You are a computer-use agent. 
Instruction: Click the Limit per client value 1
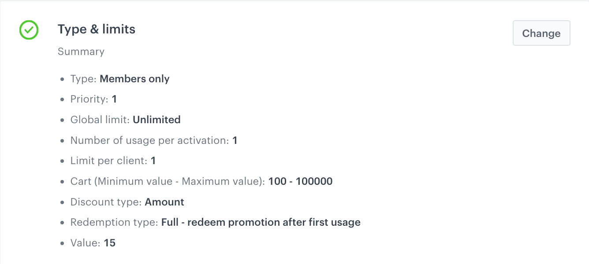tap(153, 161)
